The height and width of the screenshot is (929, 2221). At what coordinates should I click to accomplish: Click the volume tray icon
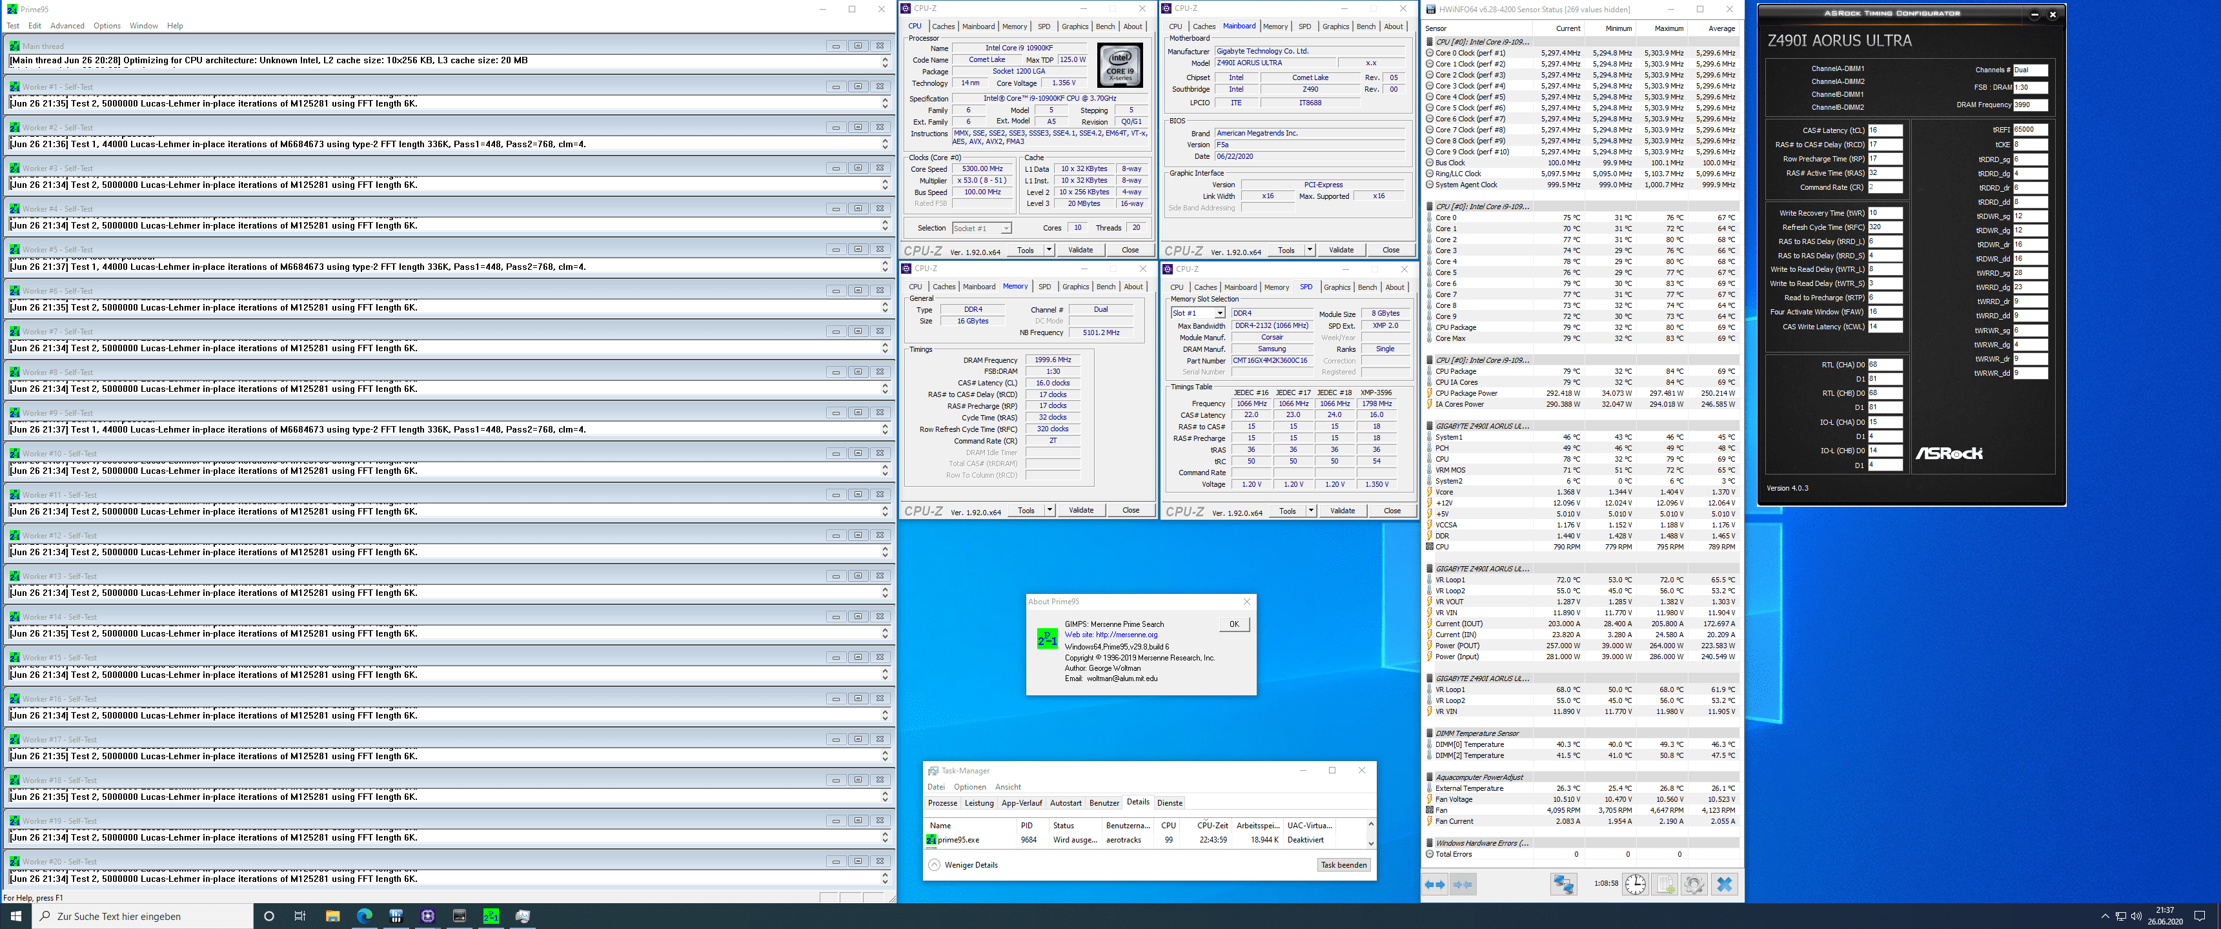pyautogui.click(x=2136, y=916)
